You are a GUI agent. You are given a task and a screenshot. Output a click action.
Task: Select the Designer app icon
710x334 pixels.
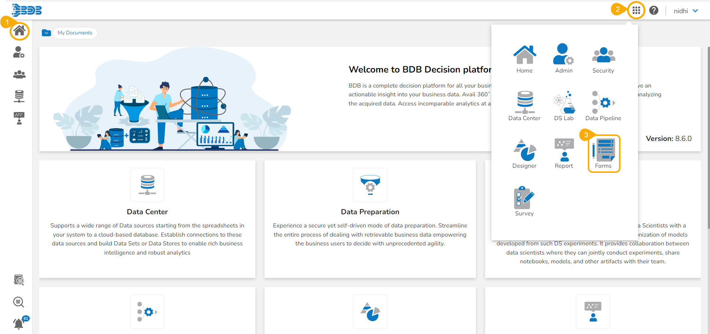(x=524, y=154)
